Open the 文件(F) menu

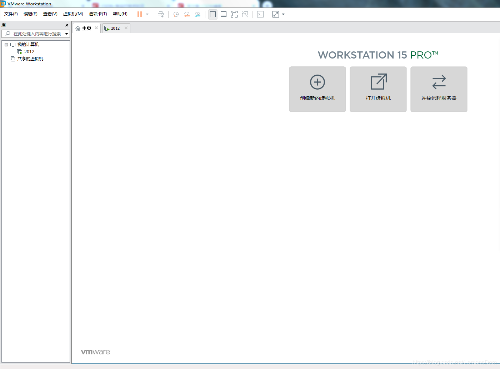(11, 14)
